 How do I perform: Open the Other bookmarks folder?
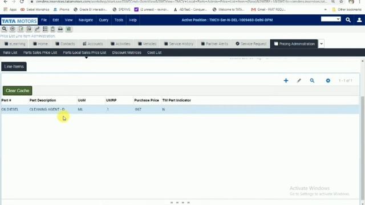click(347, 10)
